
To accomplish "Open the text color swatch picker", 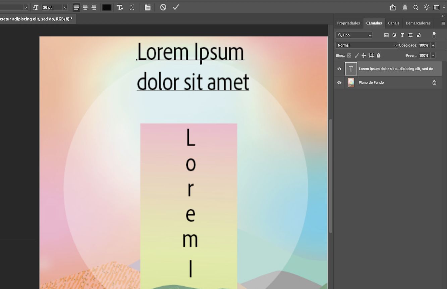I will click(107, 7).
